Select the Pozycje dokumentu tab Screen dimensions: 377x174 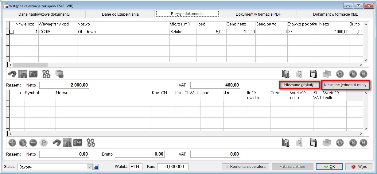[187, 14]
